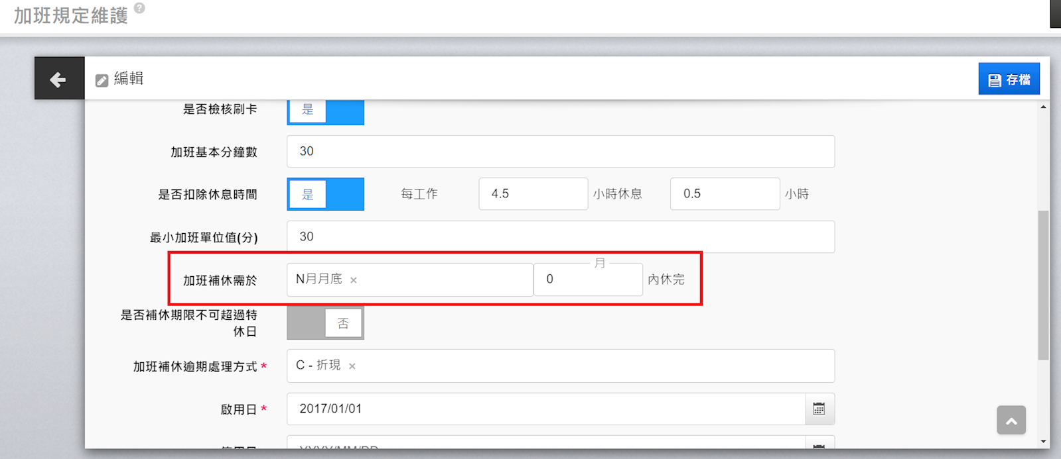Image resolution: width=1061 pixels, height=459 pixels.
Task: Click the scroll-to-top arrow button
Action: tap(1011, 421)
